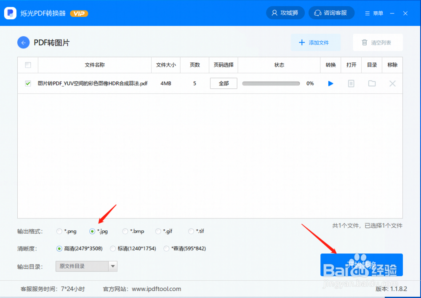This screenshot has width=421, height=298.
Task: Click the 烁光PDF转换器 logo icon
Action: (x=10, y=13)
